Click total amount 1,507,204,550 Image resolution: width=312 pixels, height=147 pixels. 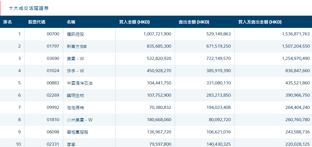296,46
